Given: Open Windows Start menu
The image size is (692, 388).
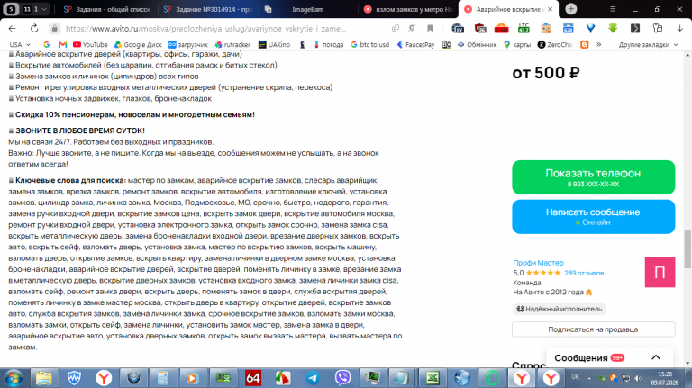Looking at the screenshot, I should 14,378.
